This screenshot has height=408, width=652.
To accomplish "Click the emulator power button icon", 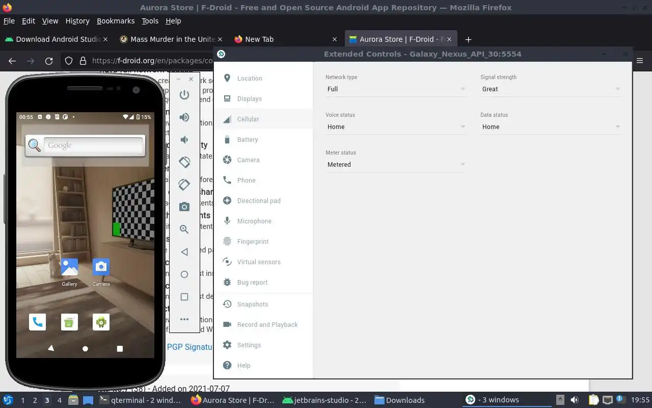I will [184, 95].
